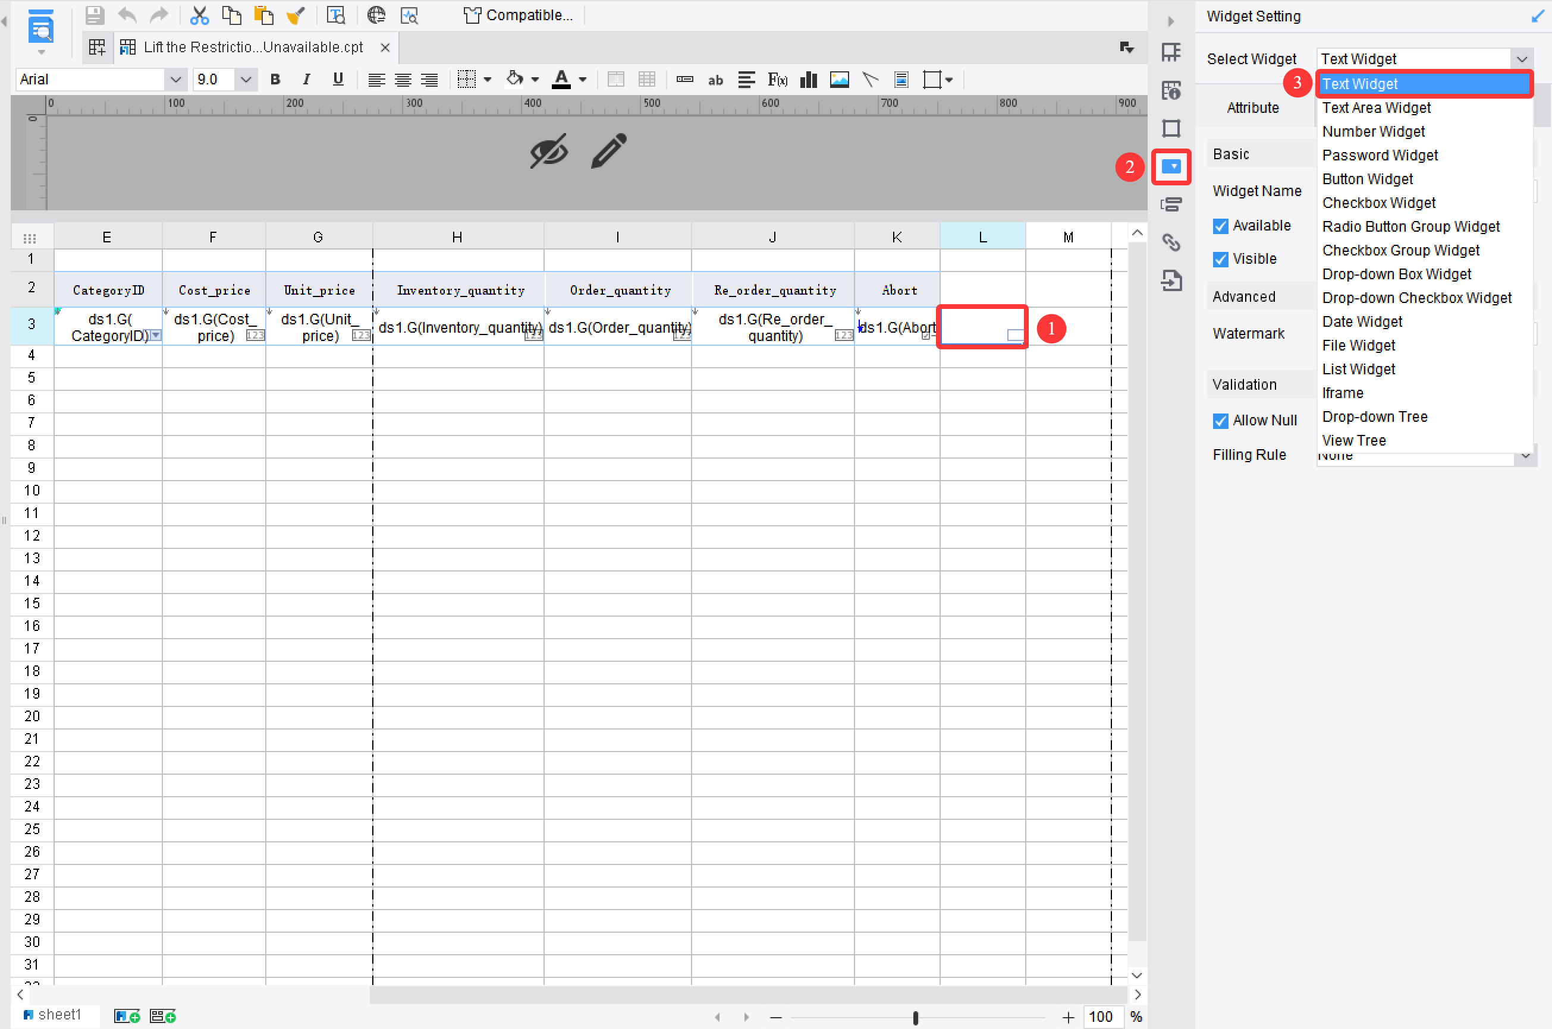Screen dimensions: 1552x1029
Task: Uncheck the Visible checkbox
Action: 1220,258
